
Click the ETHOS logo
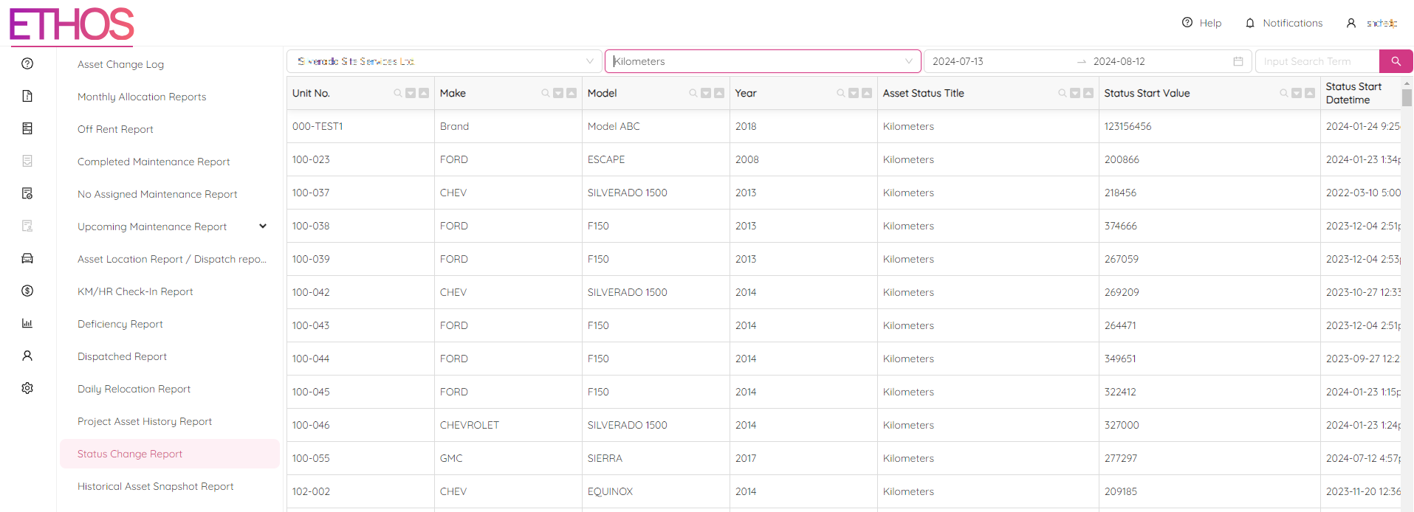[72, 24]
